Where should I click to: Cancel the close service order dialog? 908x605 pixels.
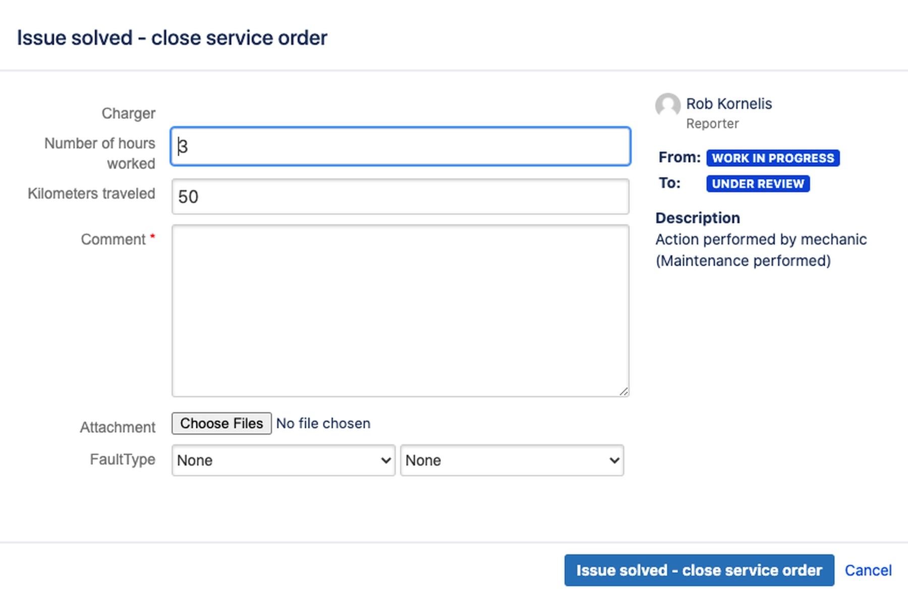pos(868,570)
